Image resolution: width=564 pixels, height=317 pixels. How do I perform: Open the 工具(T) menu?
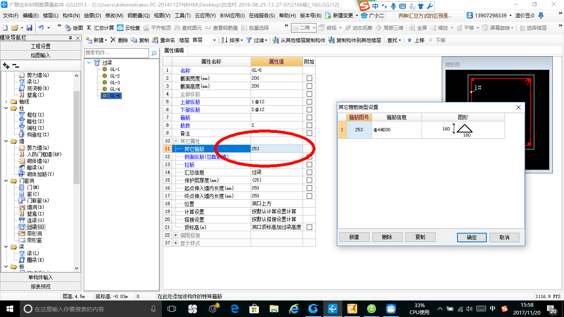182,15
